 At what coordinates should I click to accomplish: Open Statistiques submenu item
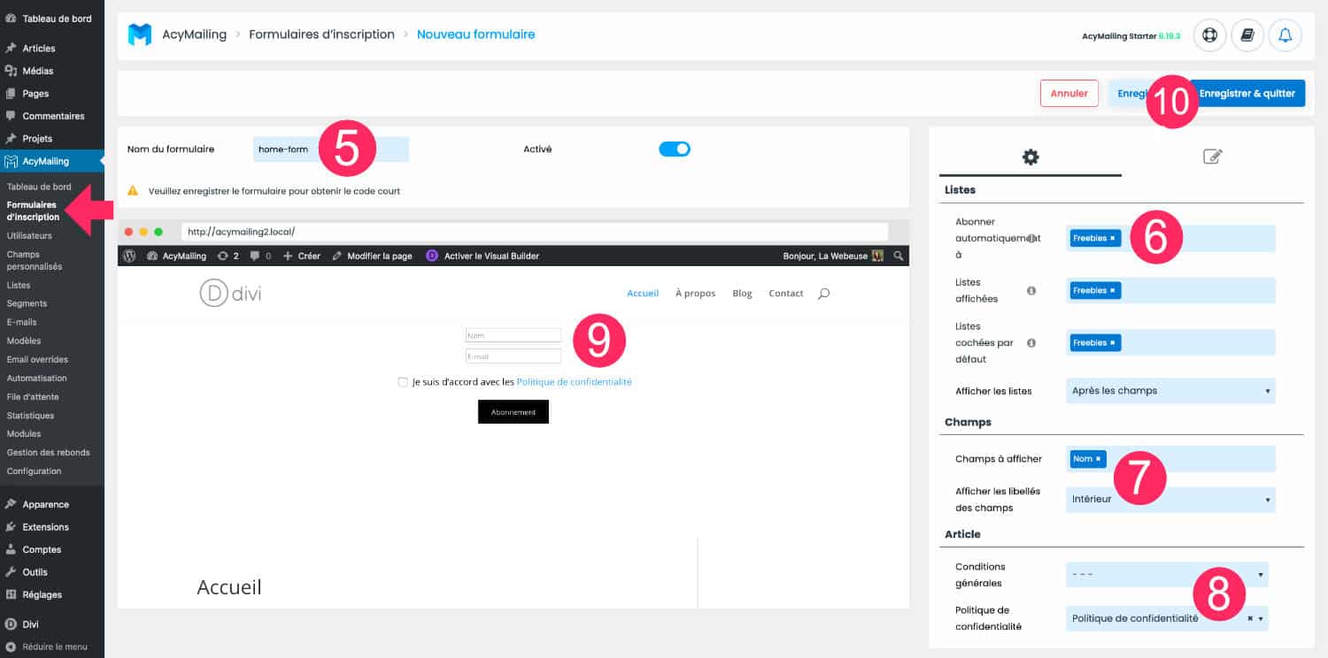30,415
